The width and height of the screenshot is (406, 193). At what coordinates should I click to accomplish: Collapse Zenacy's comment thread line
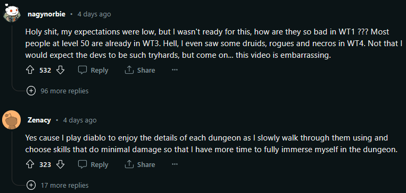(12, 155)
